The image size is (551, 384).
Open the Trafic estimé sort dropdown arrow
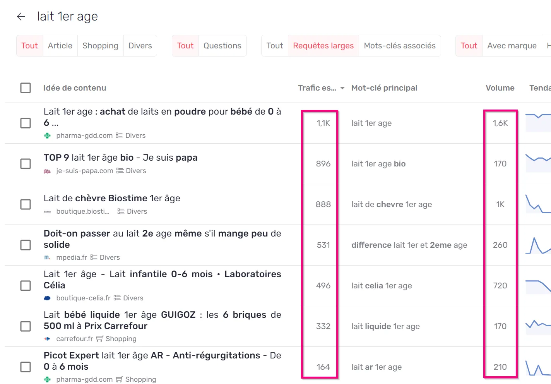click(x=342, y=88)
